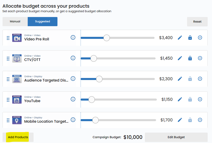Click the info icon for Video Pre Roll
Viewport: 212px width, 143px height.
(x=73, y=38)
